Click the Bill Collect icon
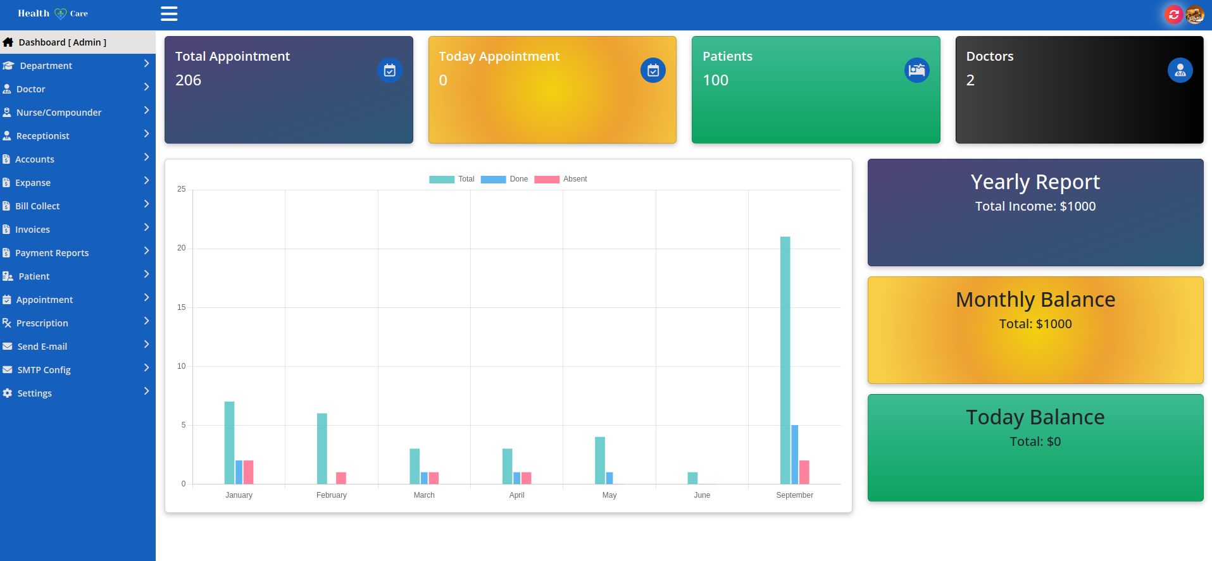 point(6,206)
